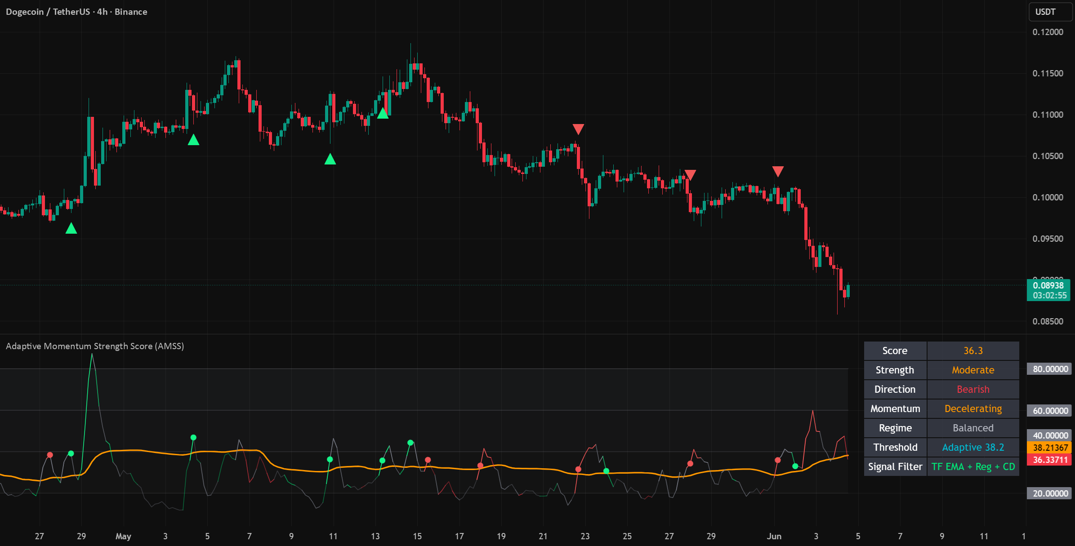Click the red sell triangle near May 22

578,129
